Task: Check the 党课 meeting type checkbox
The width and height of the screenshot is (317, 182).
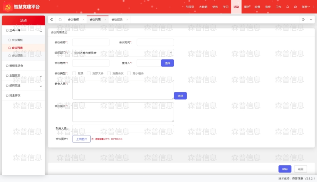Action: pyautogui.click(x=74, y=73)
